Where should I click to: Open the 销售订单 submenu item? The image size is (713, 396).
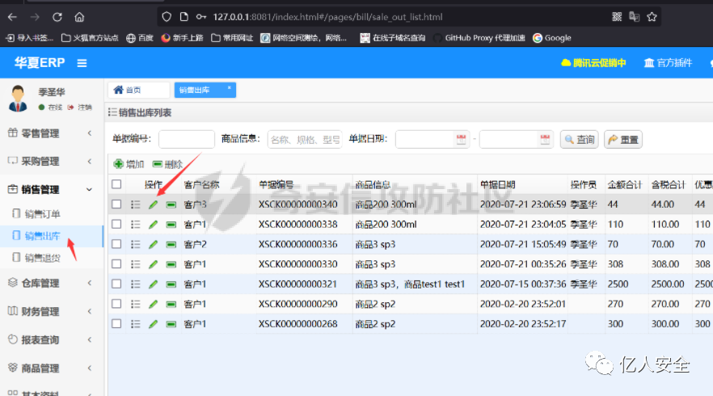point(51,213)
